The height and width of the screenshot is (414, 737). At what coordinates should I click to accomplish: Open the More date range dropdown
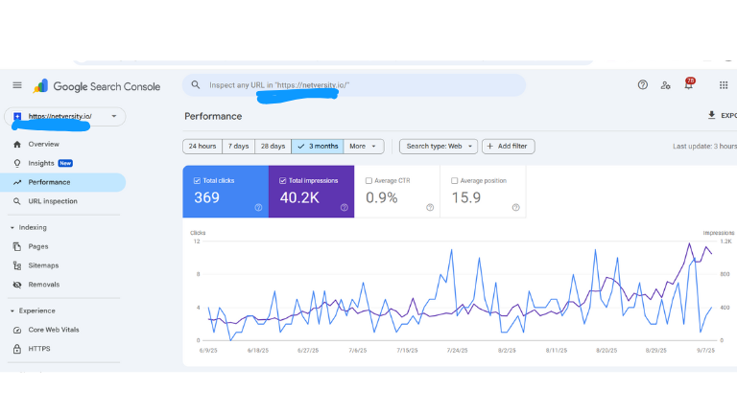[364, 146]
